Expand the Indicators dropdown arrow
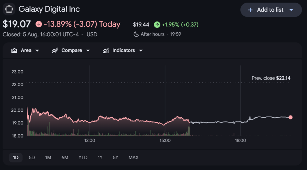Screen dimensions: 307x170 pyautogui.click(x=141, y=51)
